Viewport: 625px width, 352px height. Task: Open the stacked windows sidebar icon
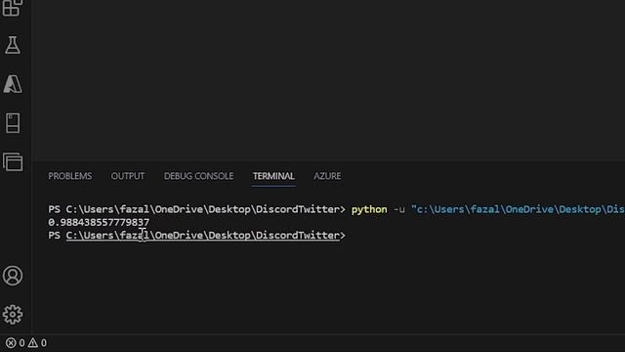coord(13,161)
